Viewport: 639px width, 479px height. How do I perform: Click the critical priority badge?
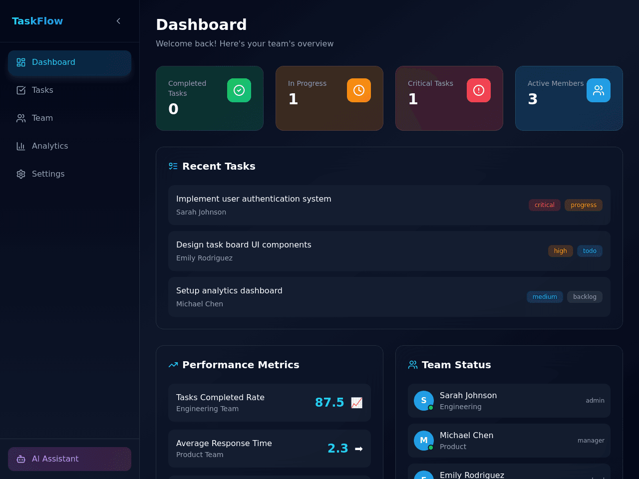pyautogui.click(x=545, y=205)
